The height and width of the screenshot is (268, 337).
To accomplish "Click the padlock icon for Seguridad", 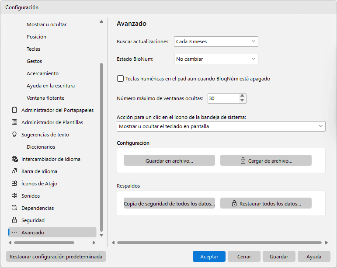I will pyautogui.click(x=14, y=220).
